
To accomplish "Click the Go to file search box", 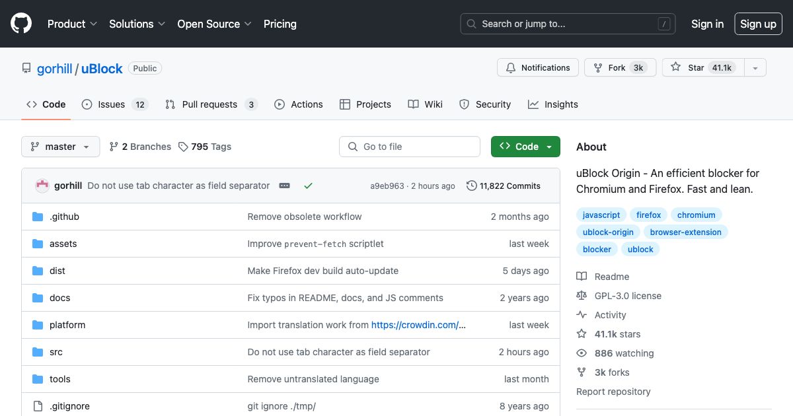I will pyautogui.click(x=410, y=146).
